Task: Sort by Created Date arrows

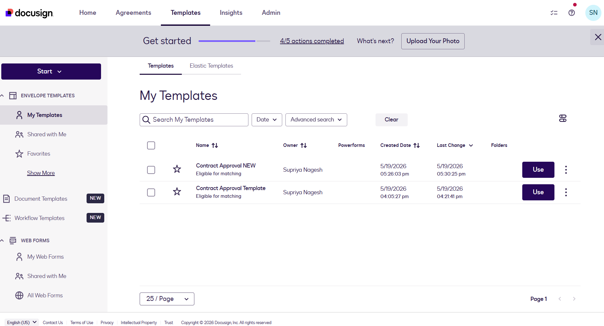Action: [x=417, y=146]
